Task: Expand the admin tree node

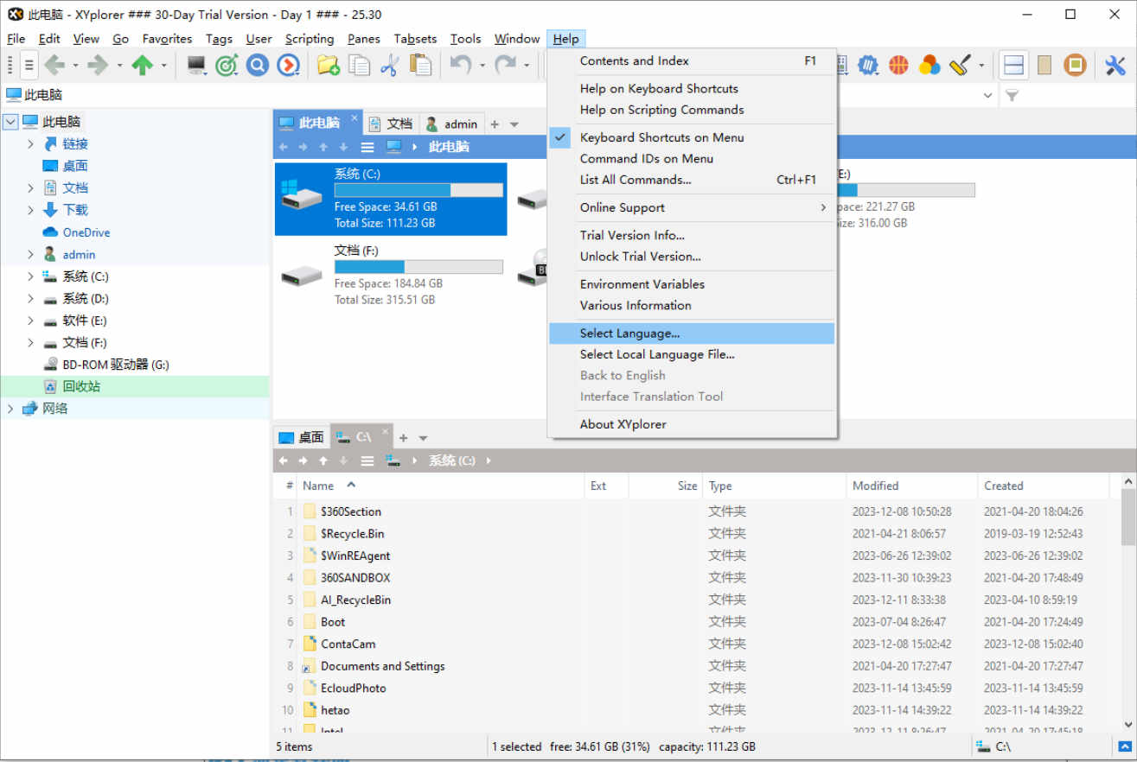Action: pyautogui.click(x=30, y=254)
